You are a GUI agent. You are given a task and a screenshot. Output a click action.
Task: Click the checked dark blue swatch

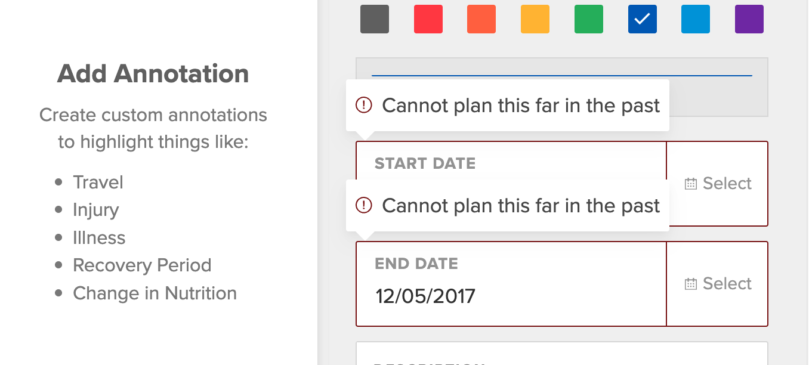point(643,19)
